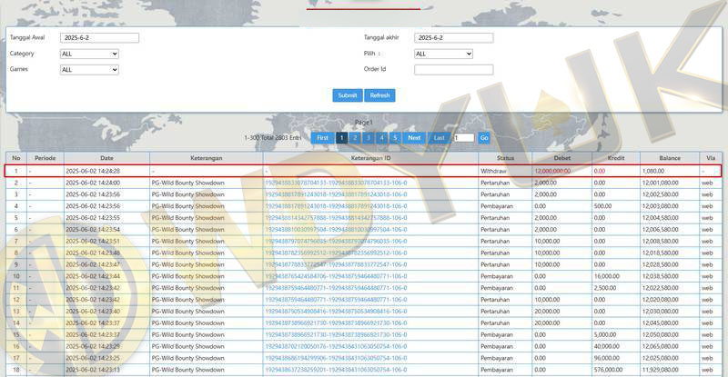Go to the First page
Image resolution: width=728 pixels, height=377 pixels.
point(322,137)
